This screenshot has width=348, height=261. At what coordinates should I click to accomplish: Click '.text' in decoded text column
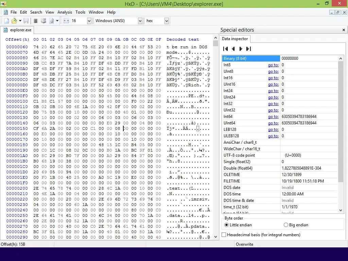(173, 188)
